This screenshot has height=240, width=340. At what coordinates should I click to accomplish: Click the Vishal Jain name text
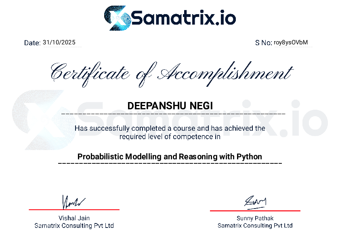[x=74, y=218]
